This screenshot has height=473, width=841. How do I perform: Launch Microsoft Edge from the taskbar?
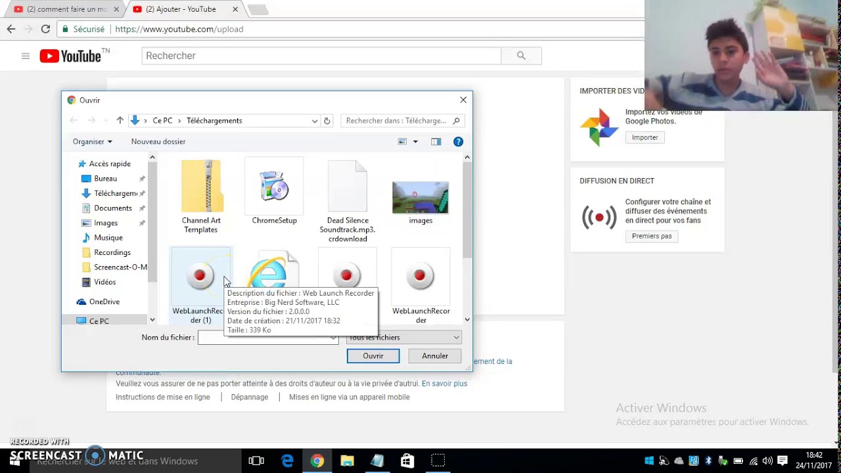(x=287, y=461)
